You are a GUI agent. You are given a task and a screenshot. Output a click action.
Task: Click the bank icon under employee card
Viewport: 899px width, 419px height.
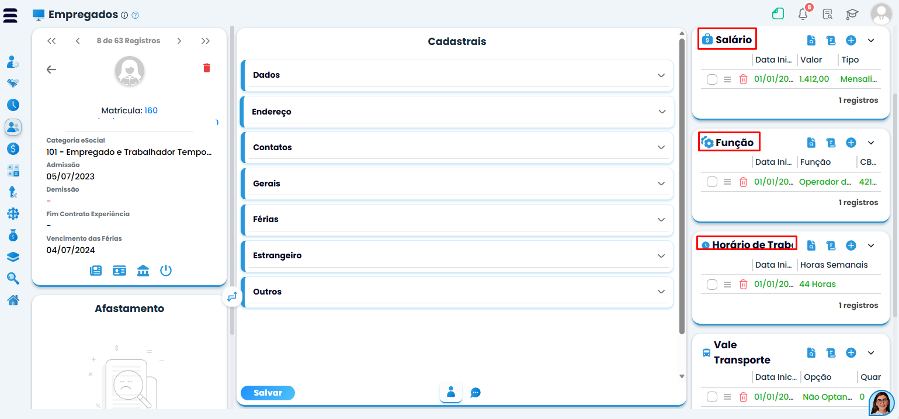click(143, 271)
